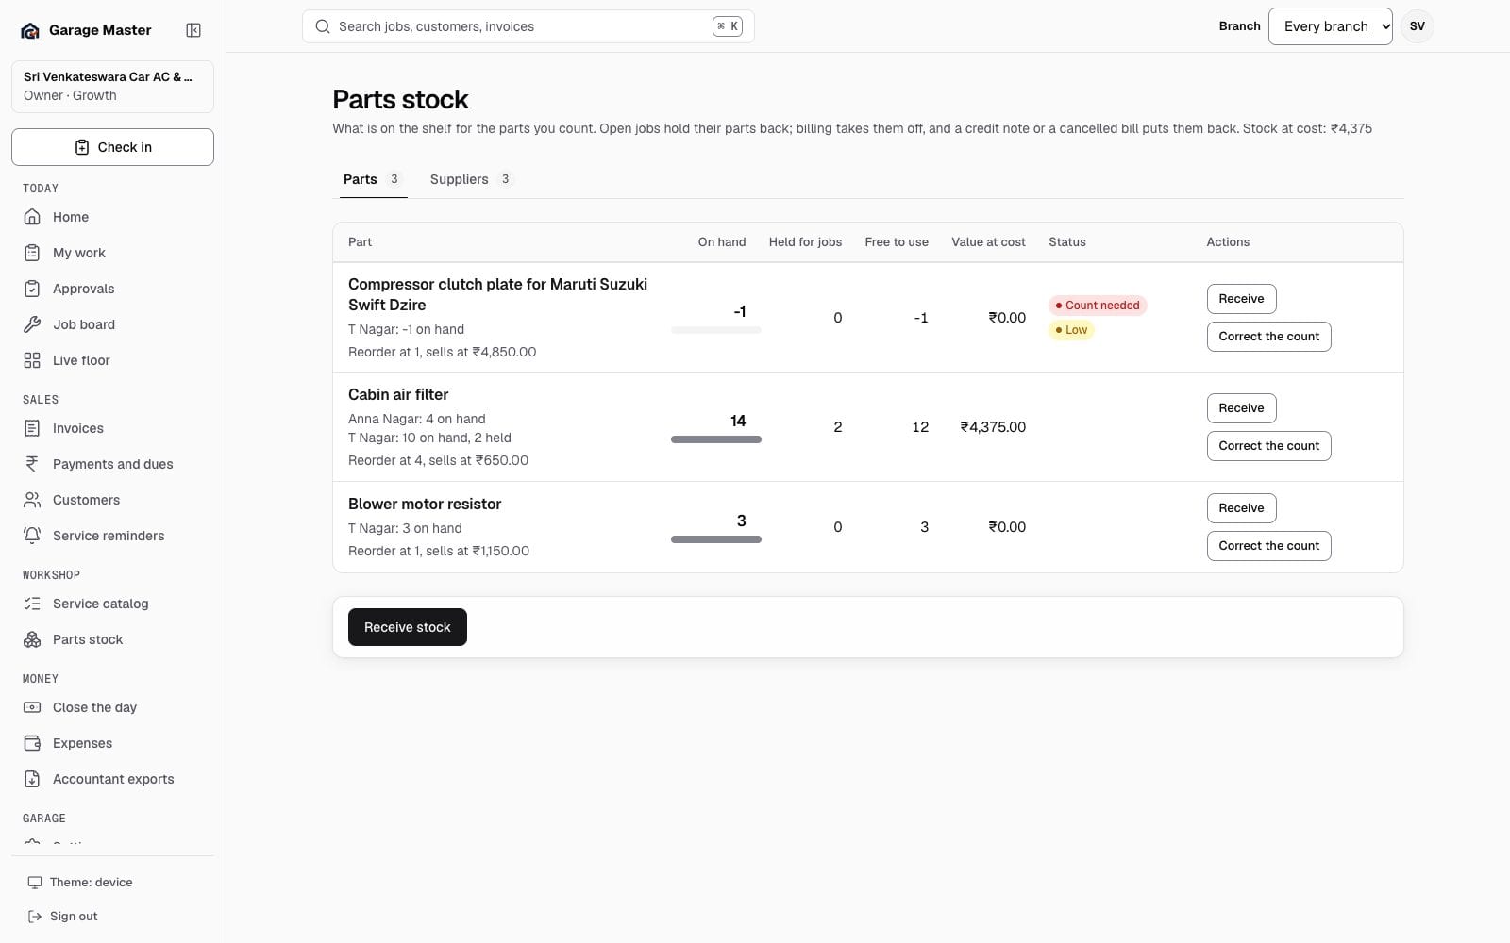Click the Service catalog list icon
This screenshot has width=1510, height=943.
32,604
